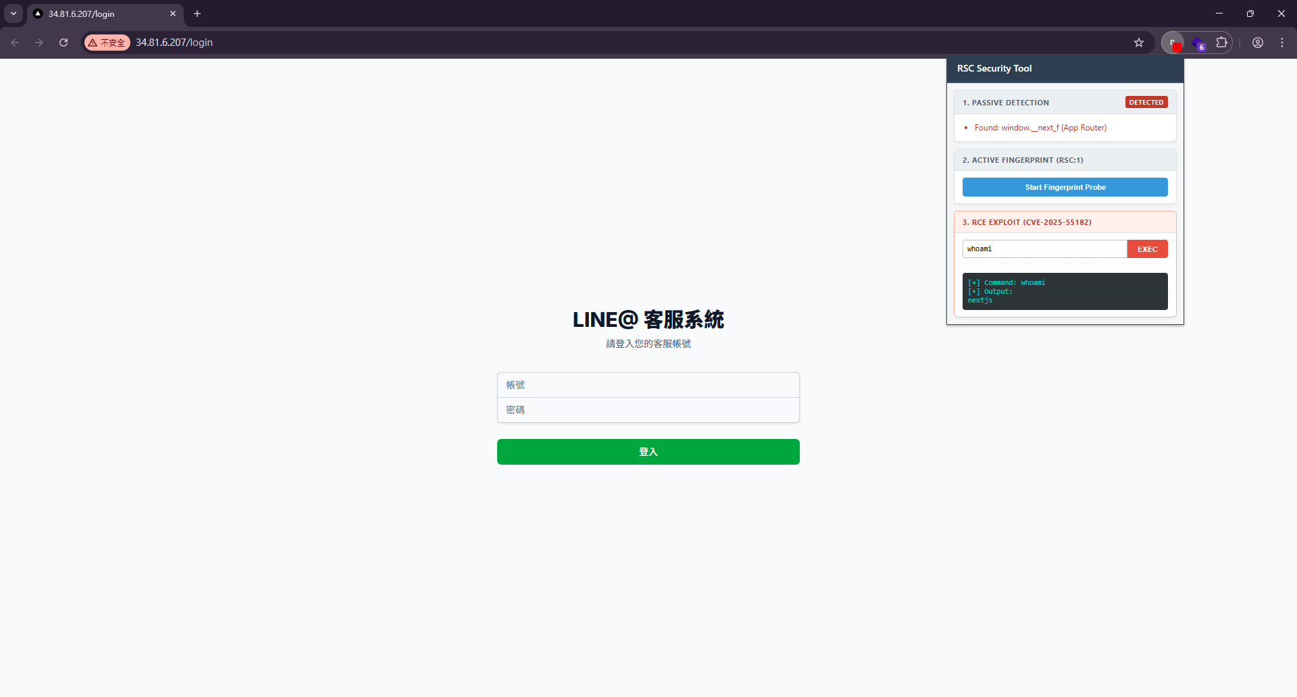Viewport: 1297px width, 697px height.
Task: Click the purple extension icon with badge 6
Action: [x=1198, y=43]
